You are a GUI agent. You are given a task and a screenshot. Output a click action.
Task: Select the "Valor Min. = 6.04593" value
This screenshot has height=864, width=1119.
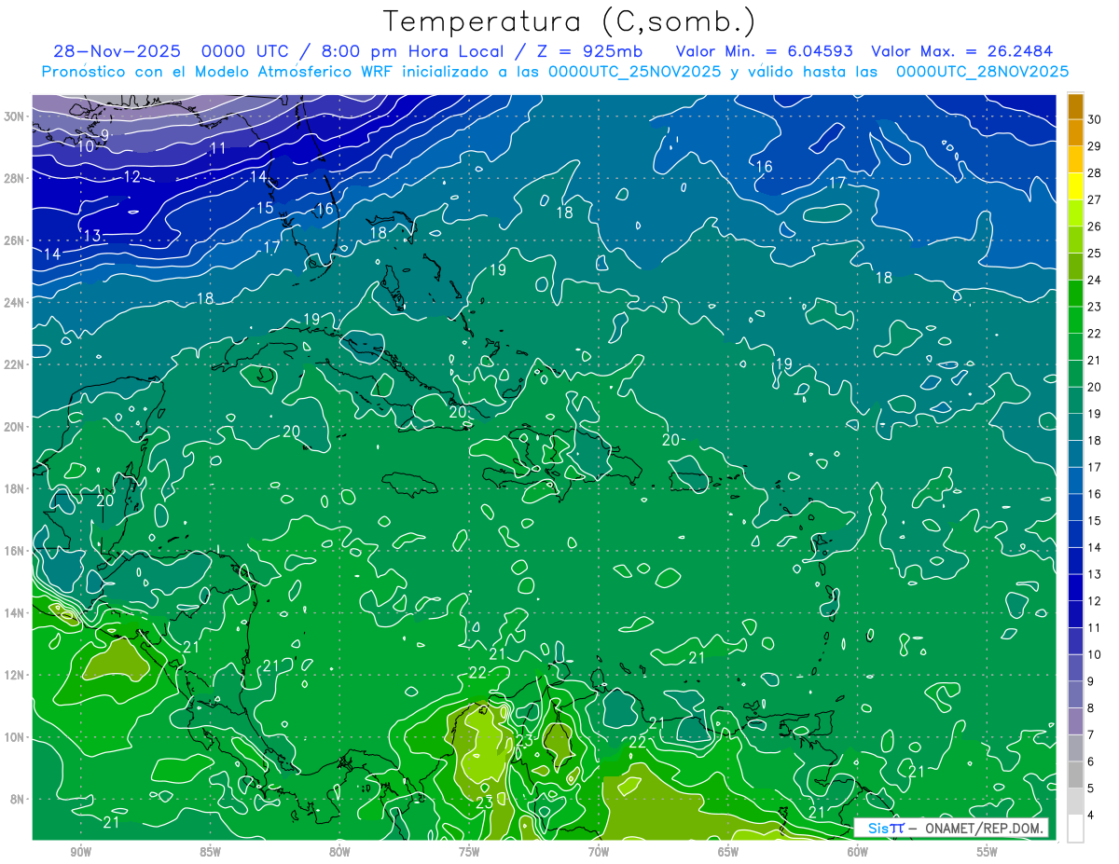(764, 51)
